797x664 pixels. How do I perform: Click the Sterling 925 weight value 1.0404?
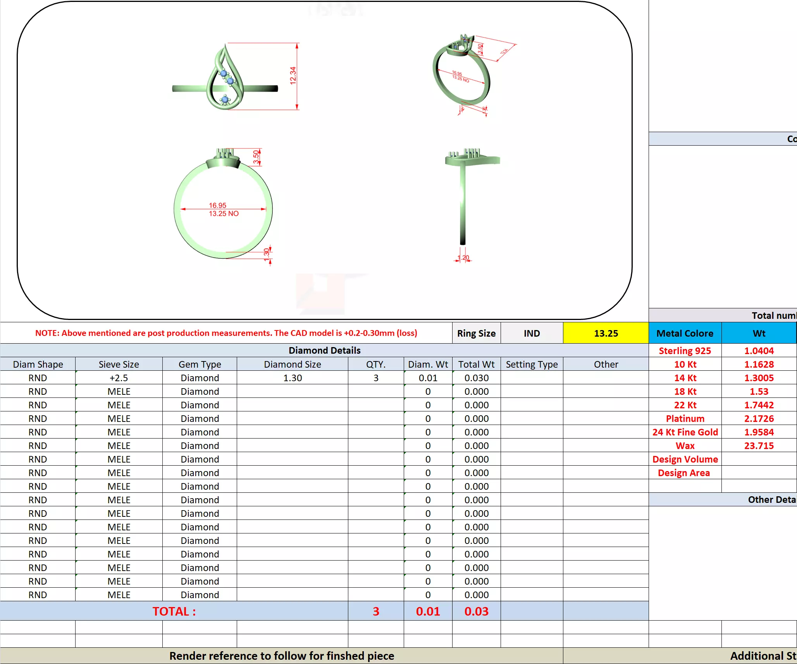click(759, 351)
